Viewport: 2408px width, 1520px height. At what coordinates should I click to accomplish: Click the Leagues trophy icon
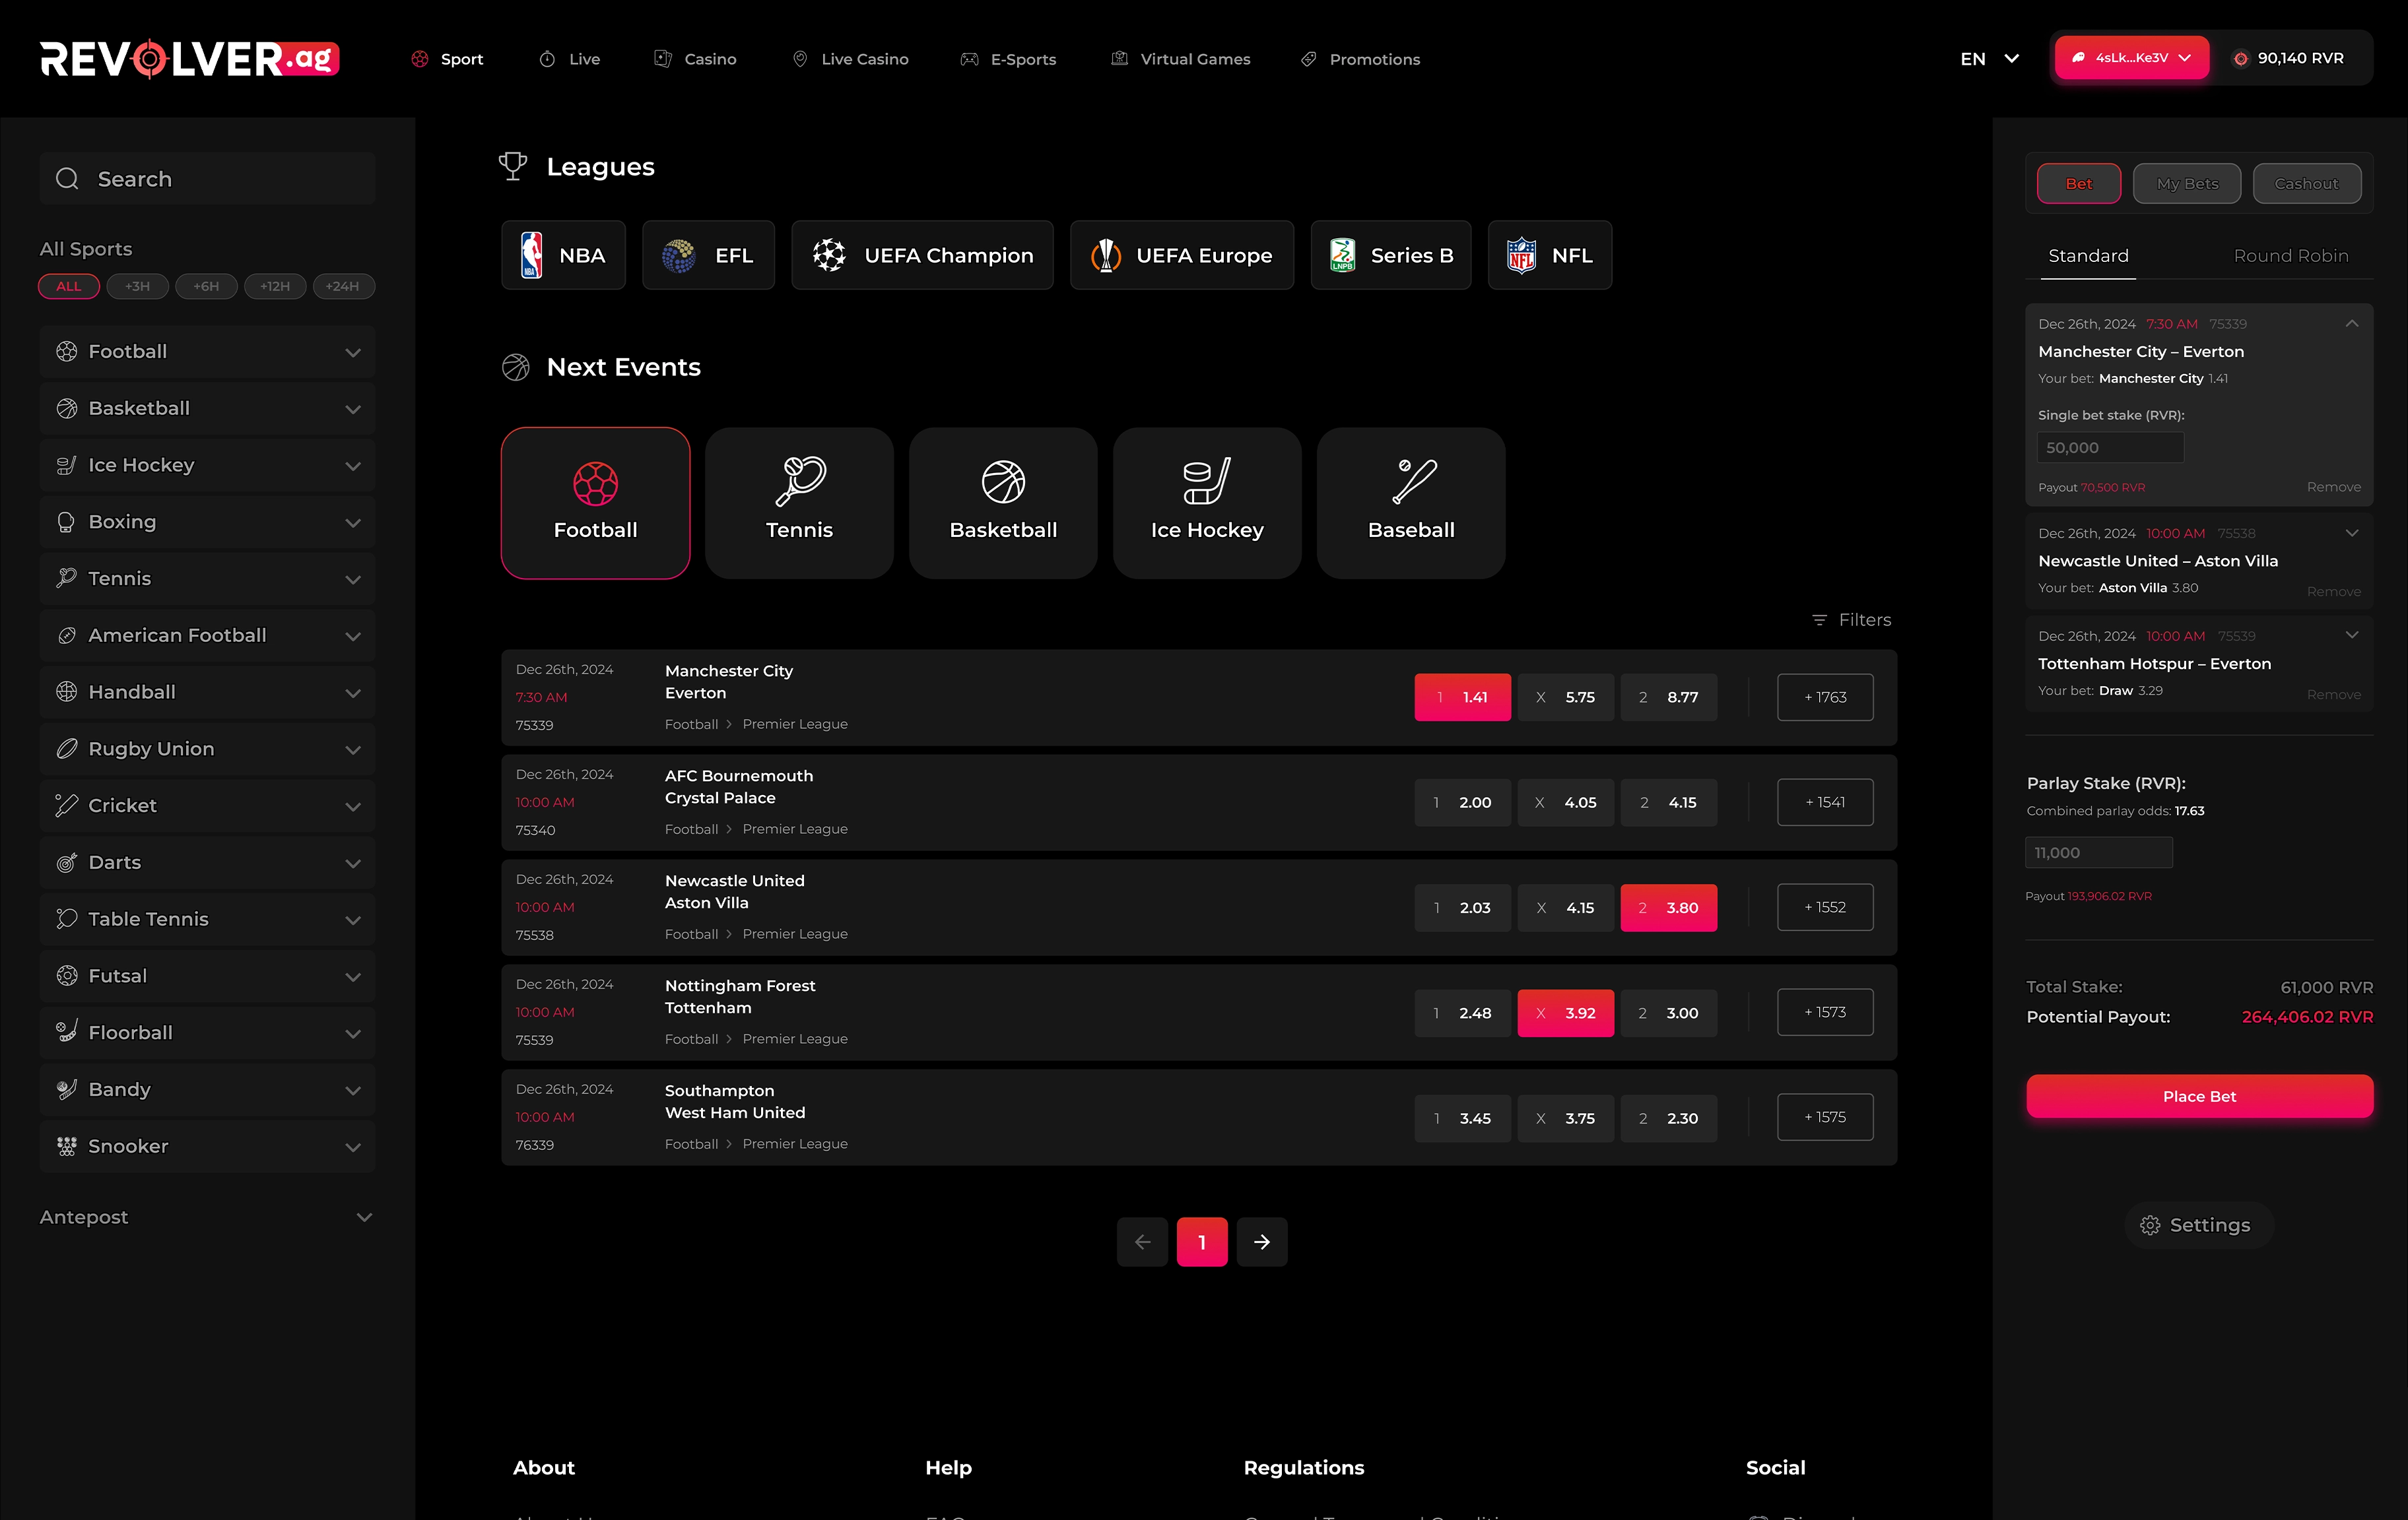513,166
